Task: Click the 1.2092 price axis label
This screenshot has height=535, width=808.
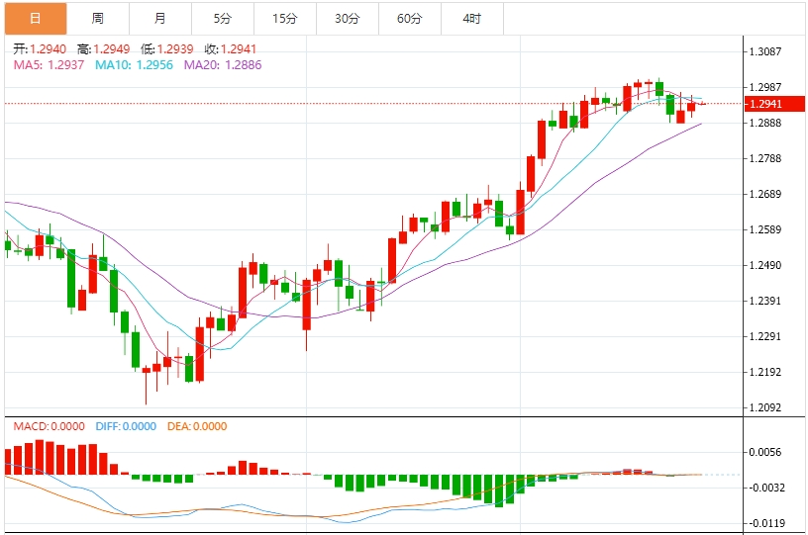Action: [765, 407]
